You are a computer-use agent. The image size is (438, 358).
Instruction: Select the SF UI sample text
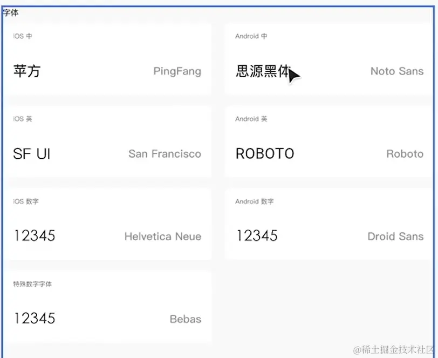click(31, 154)
